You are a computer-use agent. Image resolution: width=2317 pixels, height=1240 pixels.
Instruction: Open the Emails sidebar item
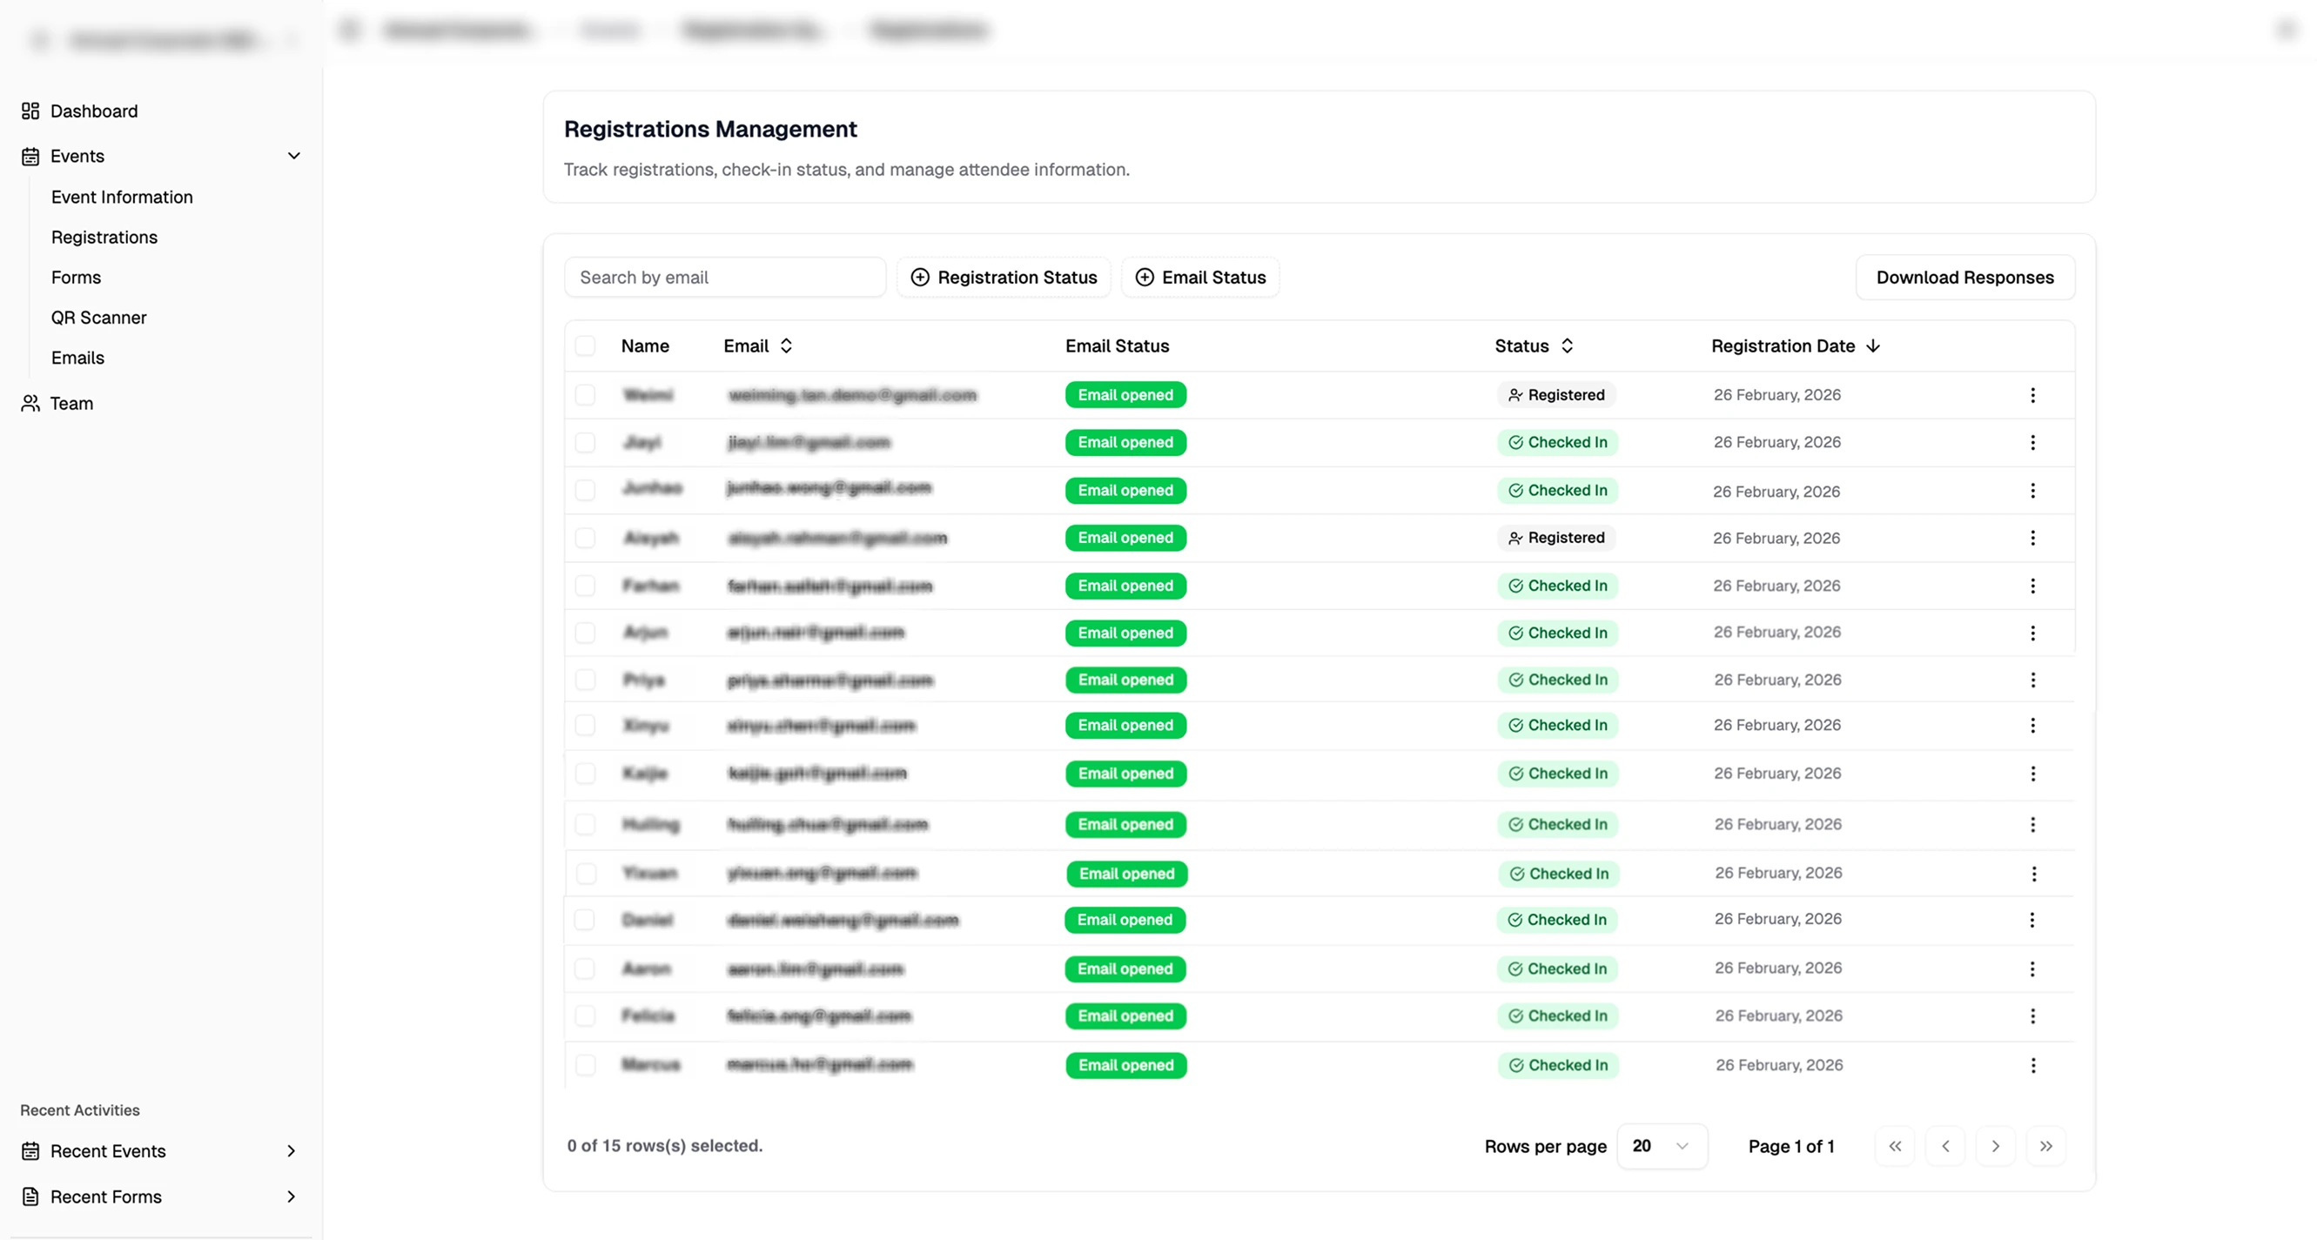coord(77,357)
